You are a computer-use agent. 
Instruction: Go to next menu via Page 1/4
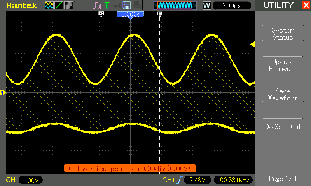point(283,179)
